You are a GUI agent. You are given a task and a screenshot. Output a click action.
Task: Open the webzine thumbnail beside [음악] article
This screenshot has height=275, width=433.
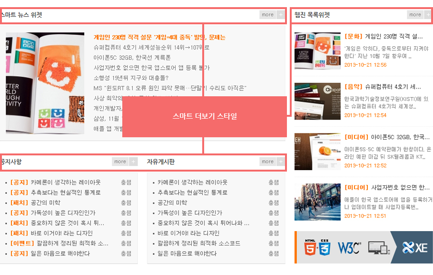click(317, 101)
